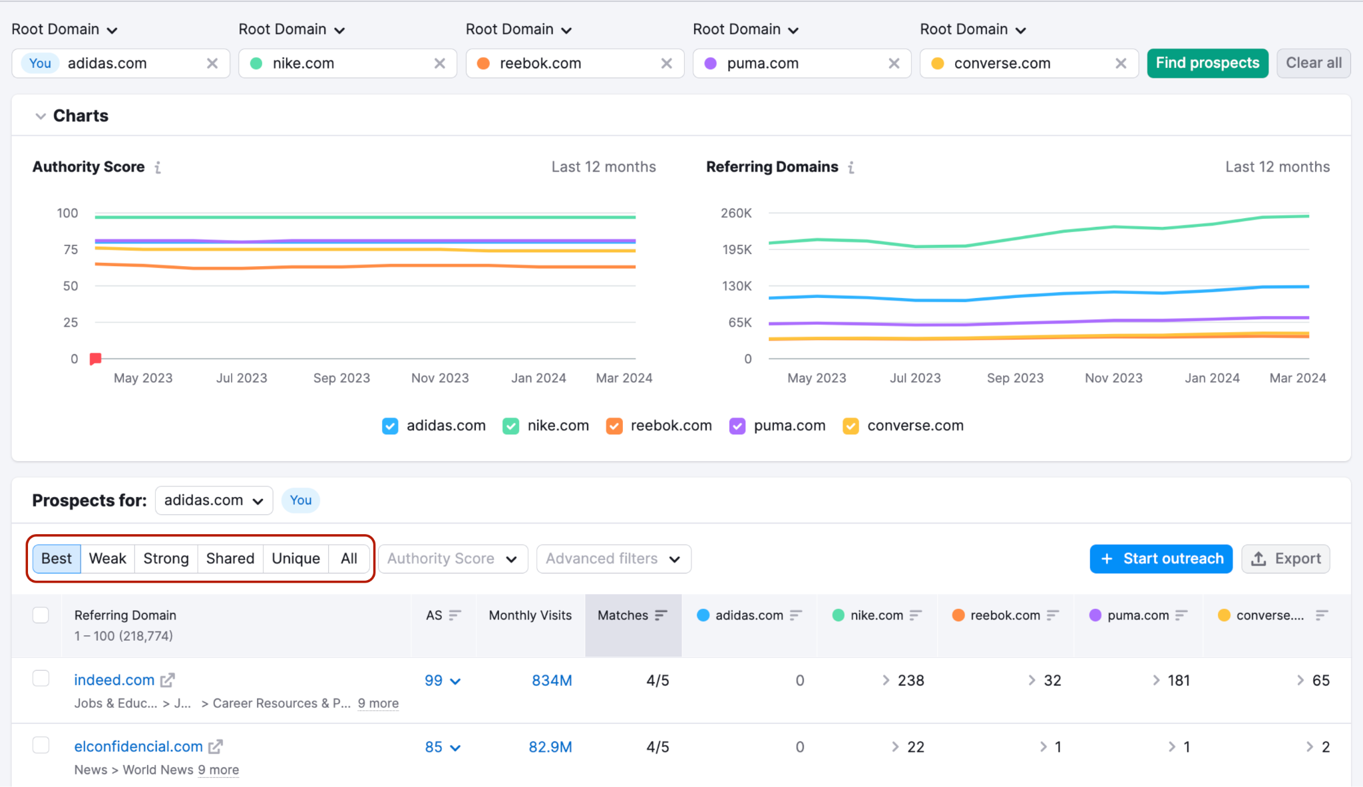This screenshot has width=1363, height=787.
Task: Toggle nike.com in chart legend
Action: tap(510, 426)
